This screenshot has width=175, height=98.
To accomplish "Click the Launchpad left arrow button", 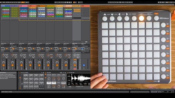I will [119, 19].
